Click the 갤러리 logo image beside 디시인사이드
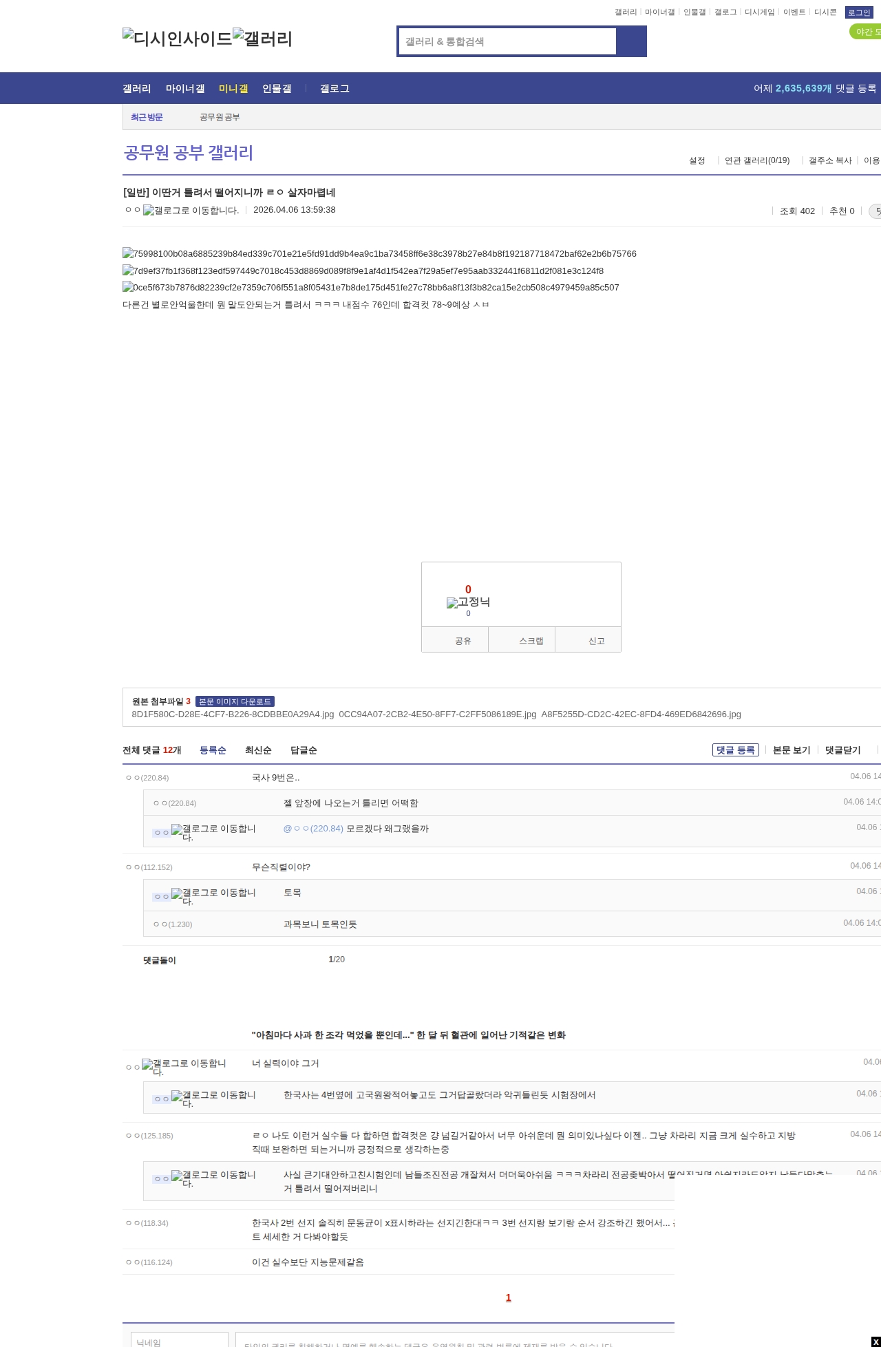Viewport: 881px width, 1347px height. [263, 39]
